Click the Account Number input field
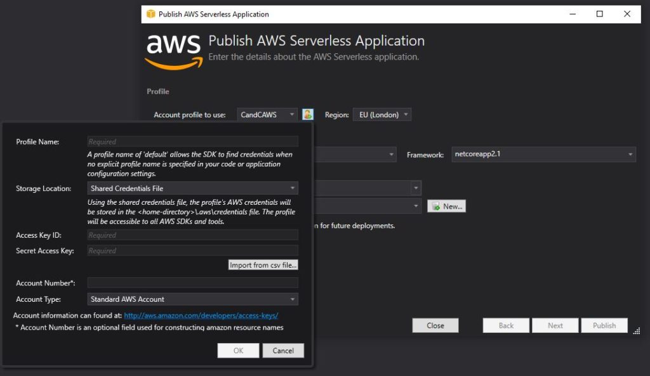Image resolution: width=650 pixels, height=376 pixels. 192,283
